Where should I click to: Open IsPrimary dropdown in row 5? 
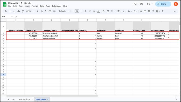click(x=95, y=41)
